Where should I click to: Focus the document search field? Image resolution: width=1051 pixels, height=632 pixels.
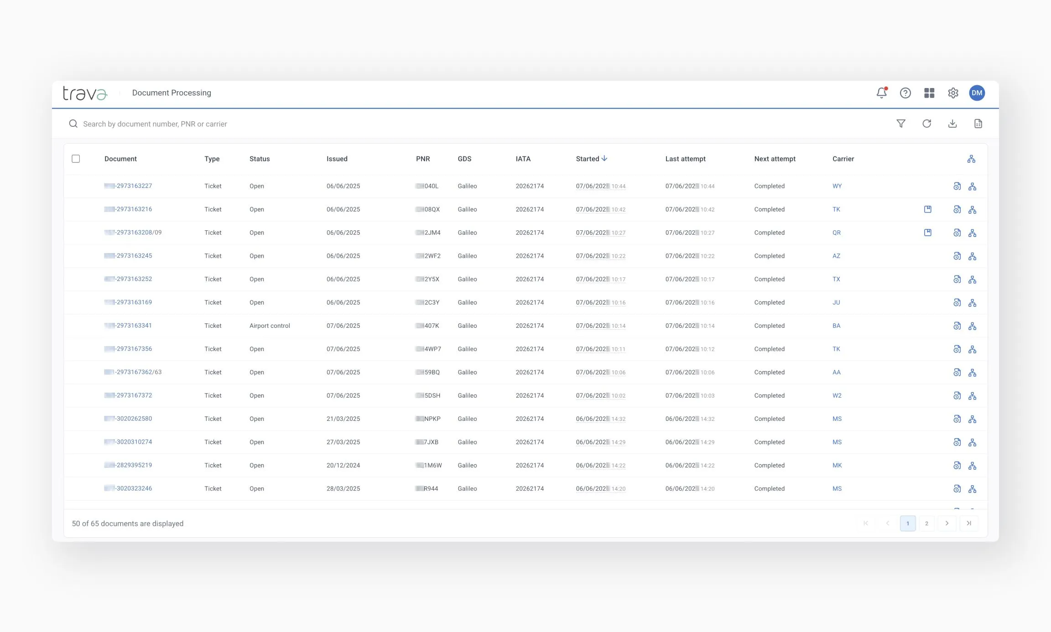(155, 124)
